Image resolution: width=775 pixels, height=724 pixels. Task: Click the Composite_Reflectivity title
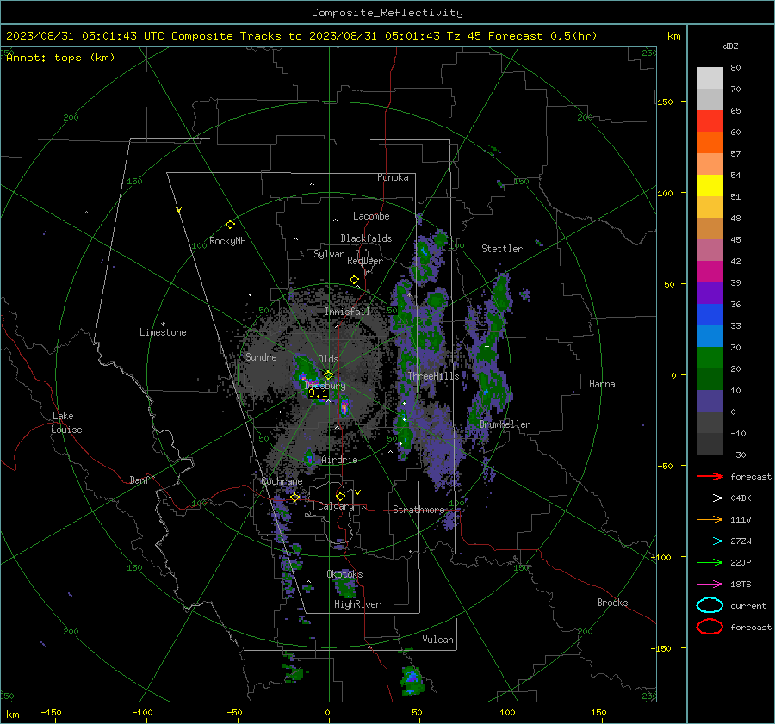(387, 13)
